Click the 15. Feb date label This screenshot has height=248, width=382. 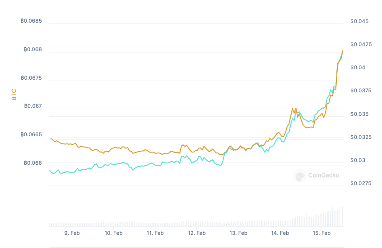coord(321,233)
